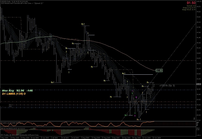Click the number 3 label below October pullback low

coord(146,112)
